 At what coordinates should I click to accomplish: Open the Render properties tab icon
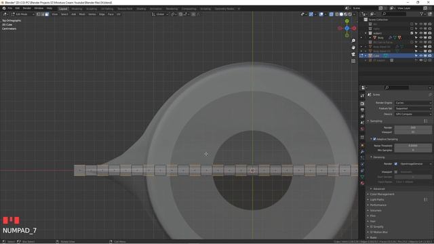tap(362, 104)
